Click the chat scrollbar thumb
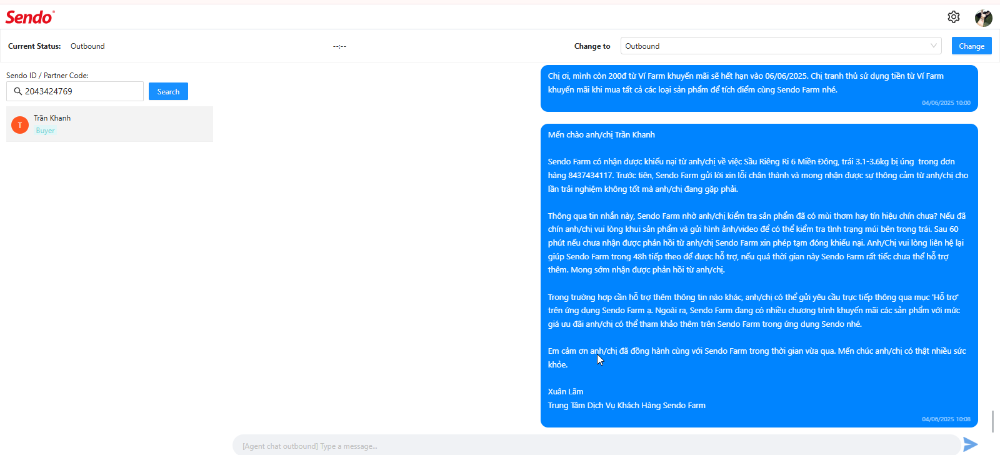This screenshot has width=1000, height=455. point(992,421)
